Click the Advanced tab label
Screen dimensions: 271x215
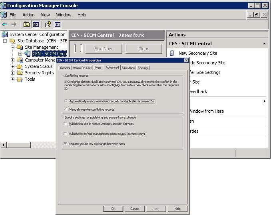click(x=112, y=68)
